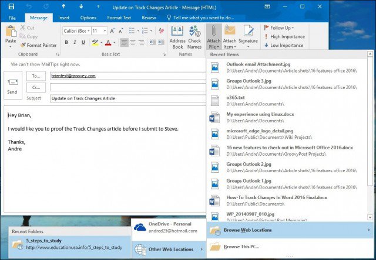Toggle italic formatting
The image size is (376, 260).
pos(75,43)
